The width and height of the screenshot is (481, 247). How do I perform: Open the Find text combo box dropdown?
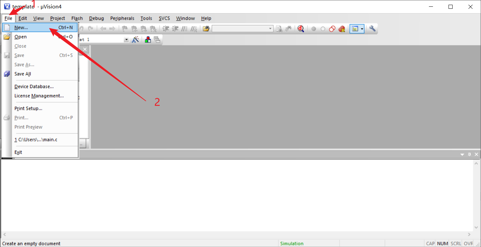coord(271,29)
